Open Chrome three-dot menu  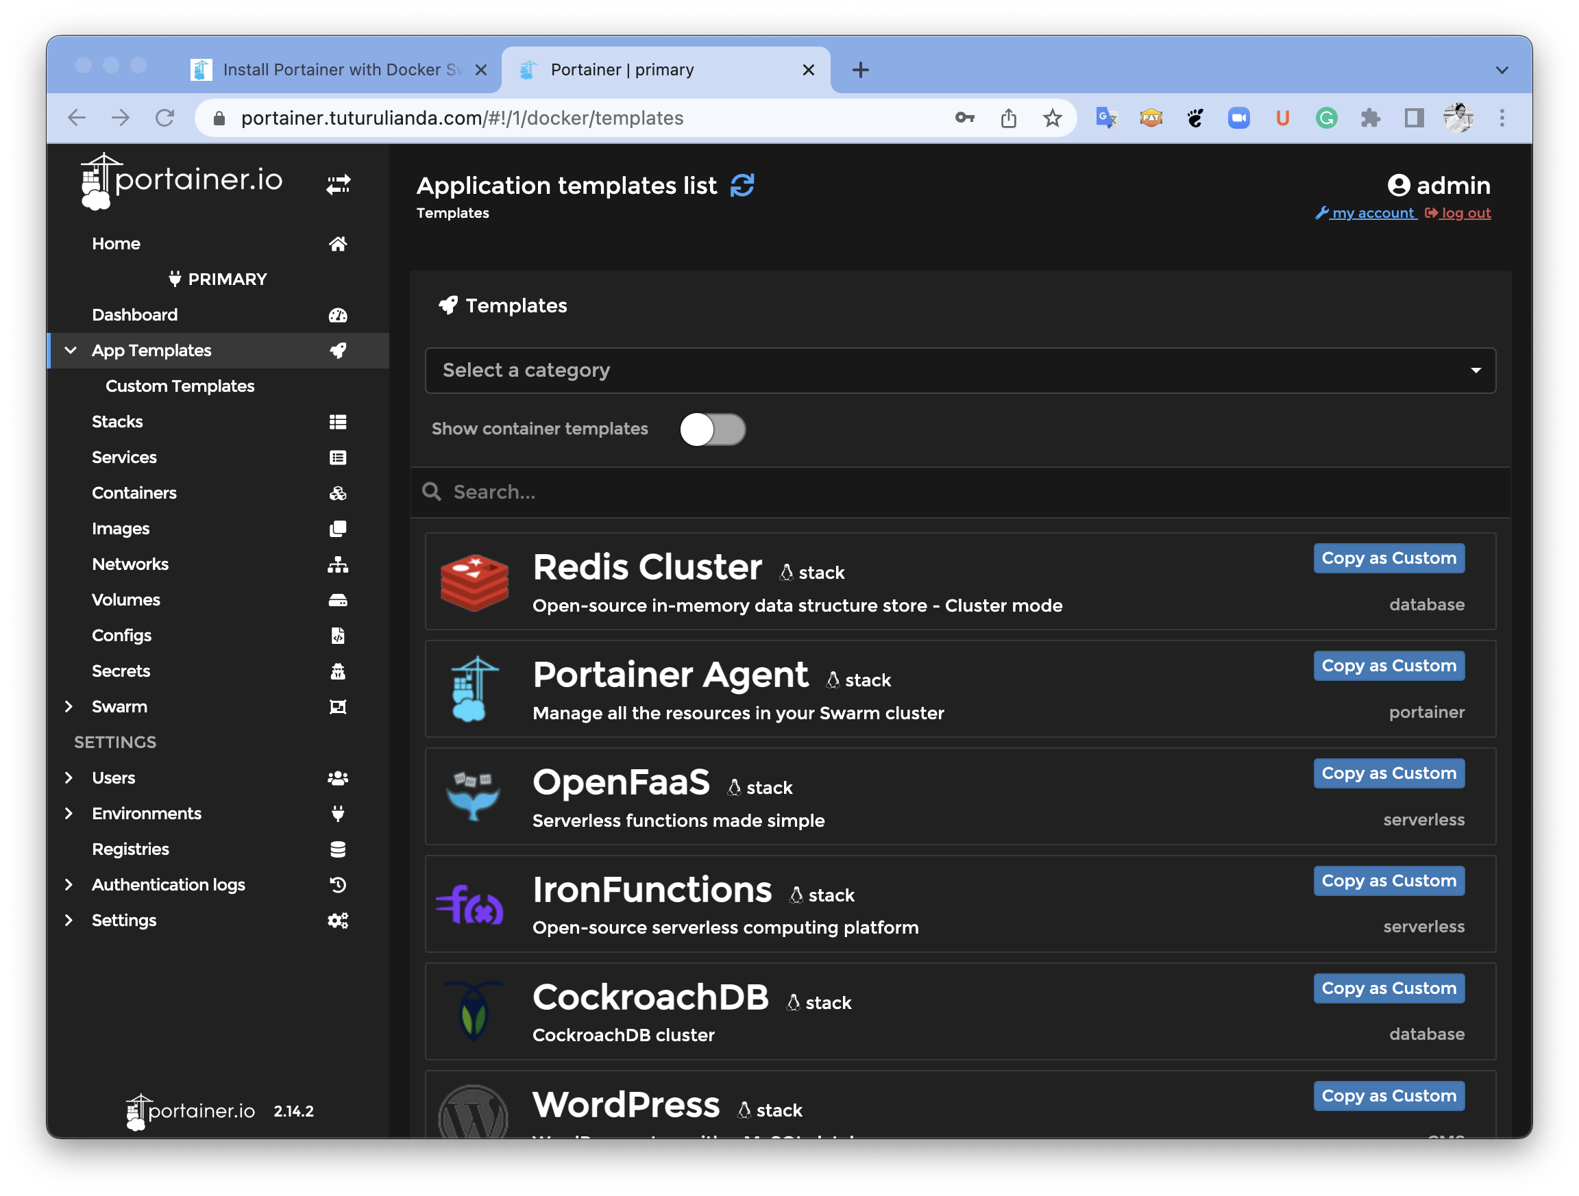pyautogui.click(x=1502, y=118)
